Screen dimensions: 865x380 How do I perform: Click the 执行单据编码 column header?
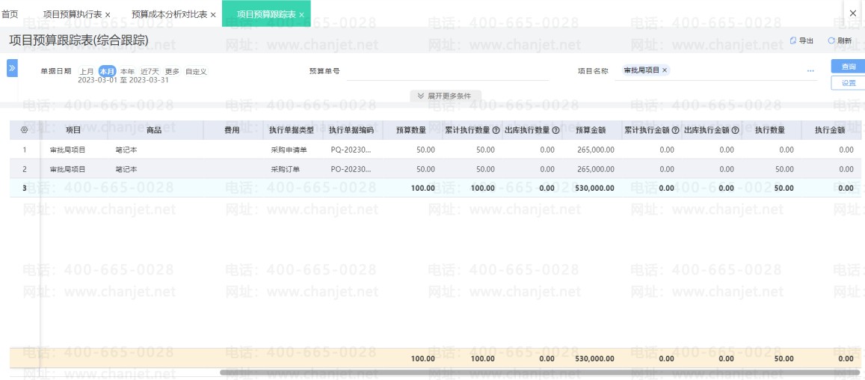click(351, 130)
